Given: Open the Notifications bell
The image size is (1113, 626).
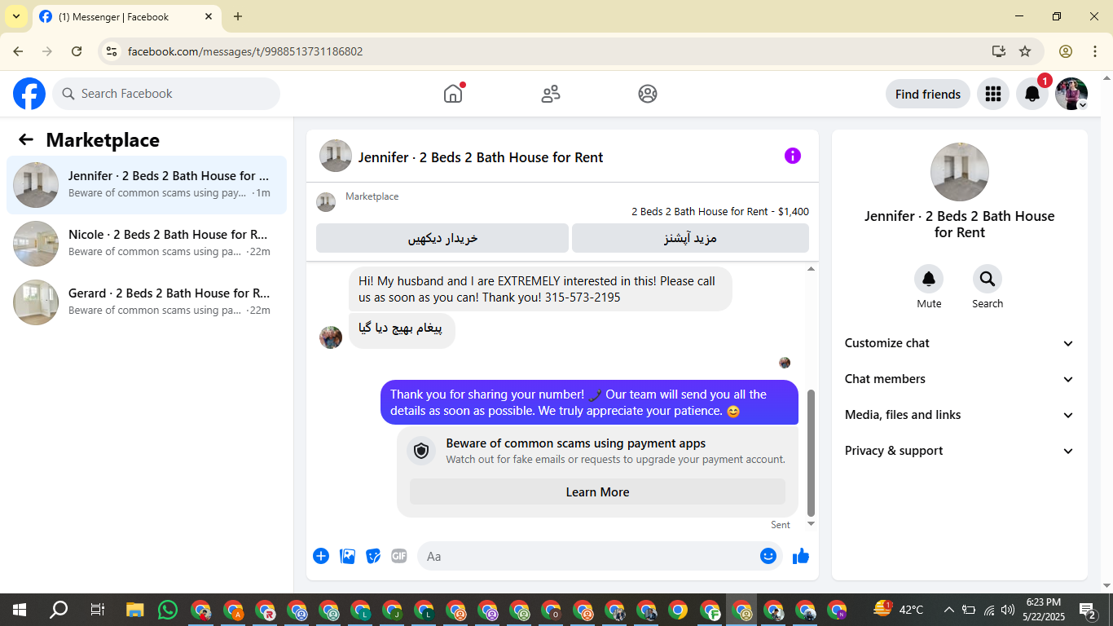Looking at the screenshot, I should (1032, 94).
